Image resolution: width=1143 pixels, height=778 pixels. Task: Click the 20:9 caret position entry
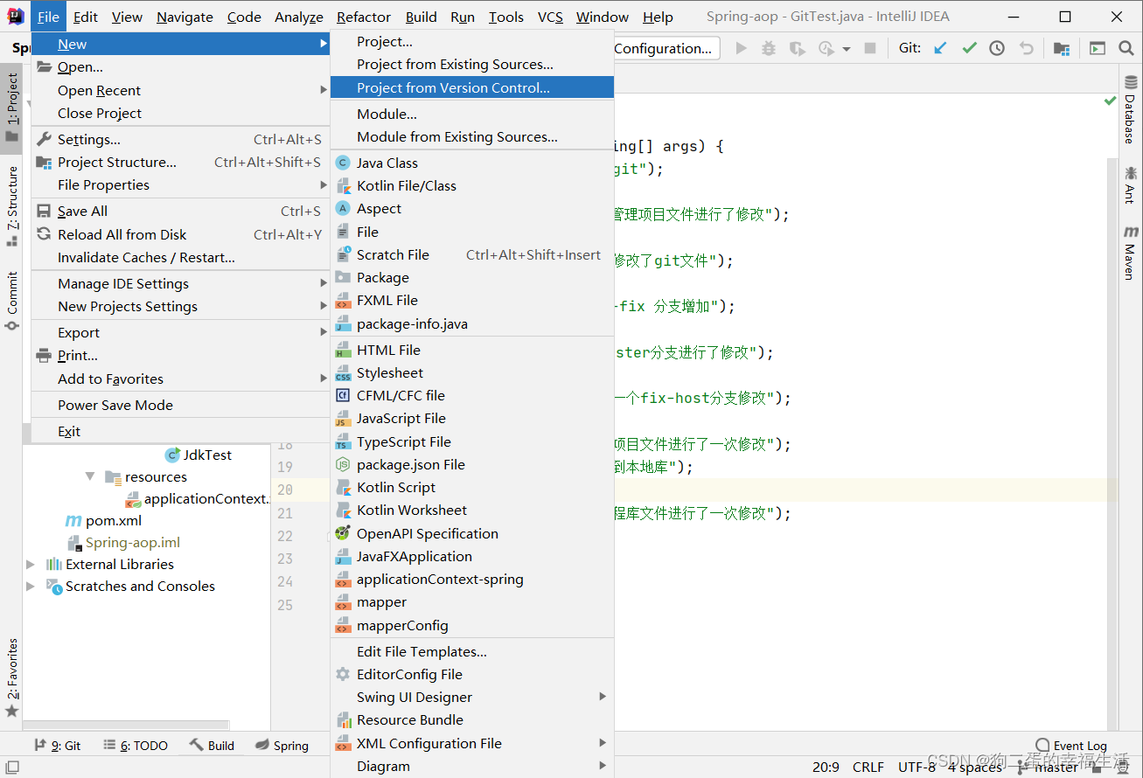826,767
